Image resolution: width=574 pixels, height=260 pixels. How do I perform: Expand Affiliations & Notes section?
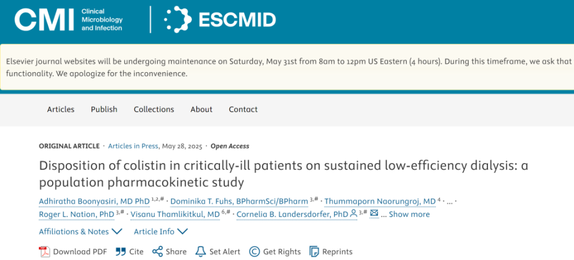(80, 231)
